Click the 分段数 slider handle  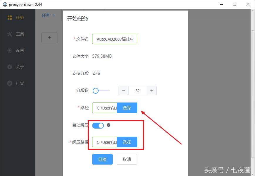(x=95, y=91)
